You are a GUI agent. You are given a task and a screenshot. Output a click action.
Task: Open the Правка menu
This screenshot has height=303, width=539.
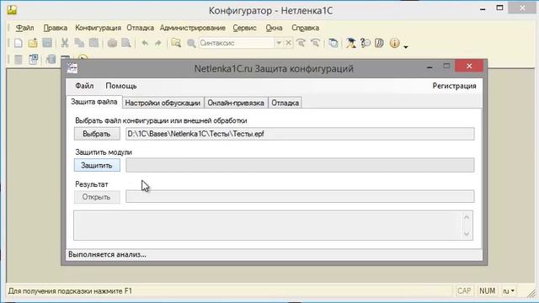click(x=55, y=28)
